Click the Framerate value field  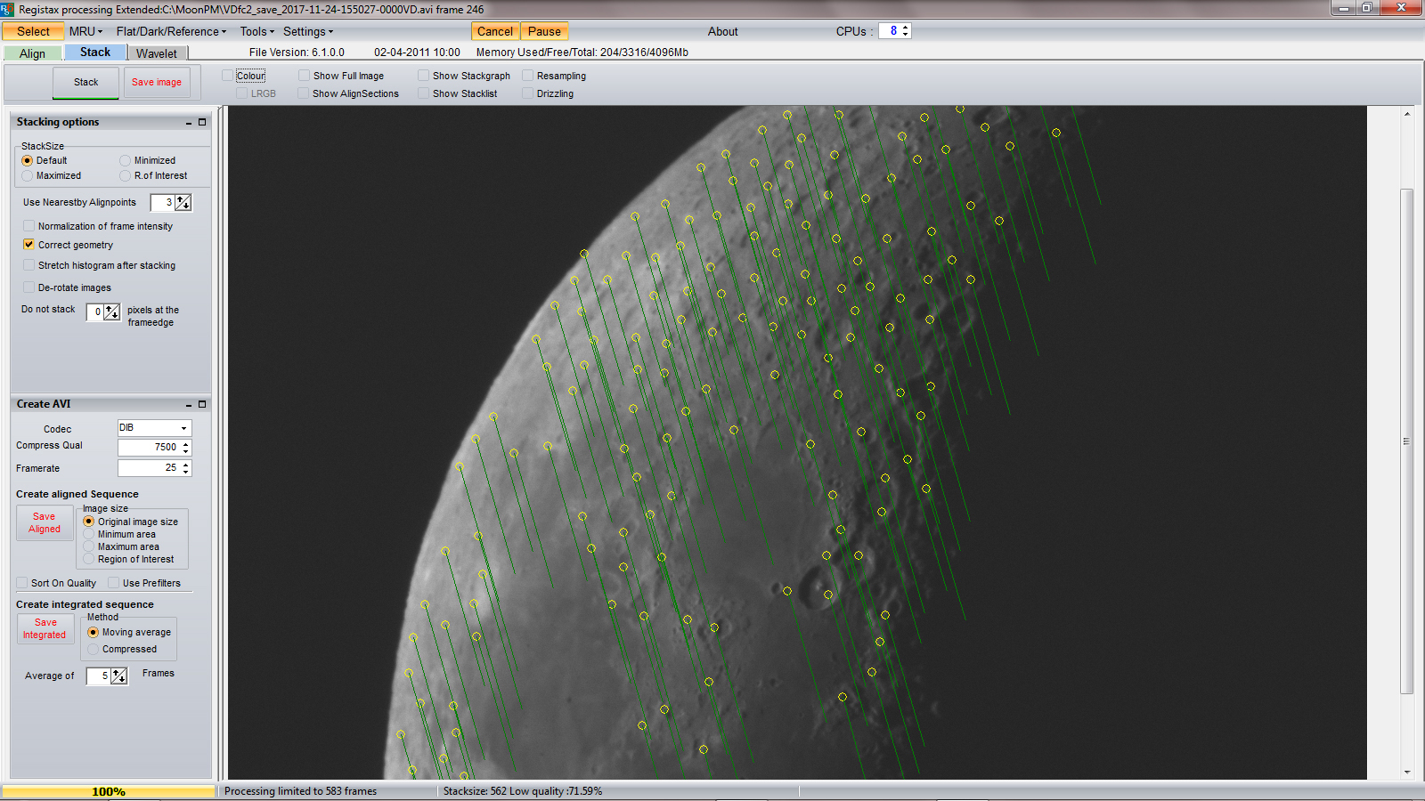click(x=149, y=468)
